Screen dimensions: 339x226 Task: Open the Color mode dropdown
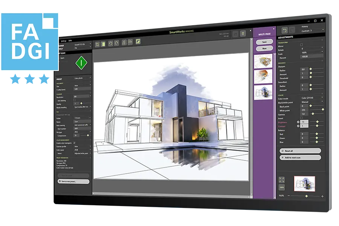pos(312,98)
